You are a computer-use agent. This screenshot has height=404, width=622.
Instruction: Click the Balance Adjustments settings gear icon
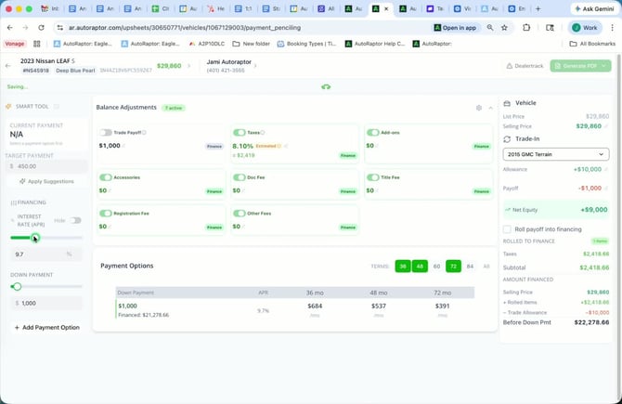coord(478,108)
